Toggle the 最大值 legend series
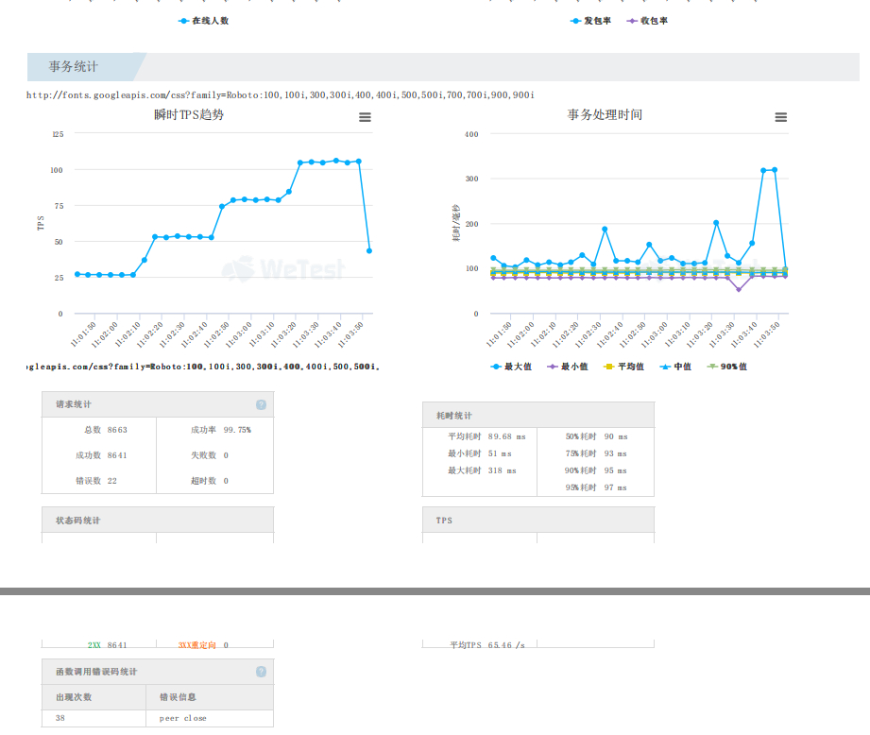The width and height of the screenshot is (870, 735). click(511, 367)
